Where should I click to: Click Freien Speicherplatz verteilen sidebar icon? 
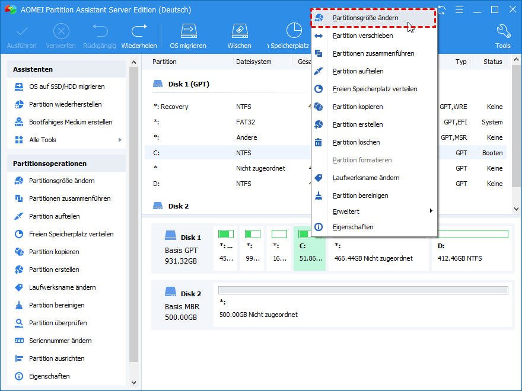tap(19, 234)
